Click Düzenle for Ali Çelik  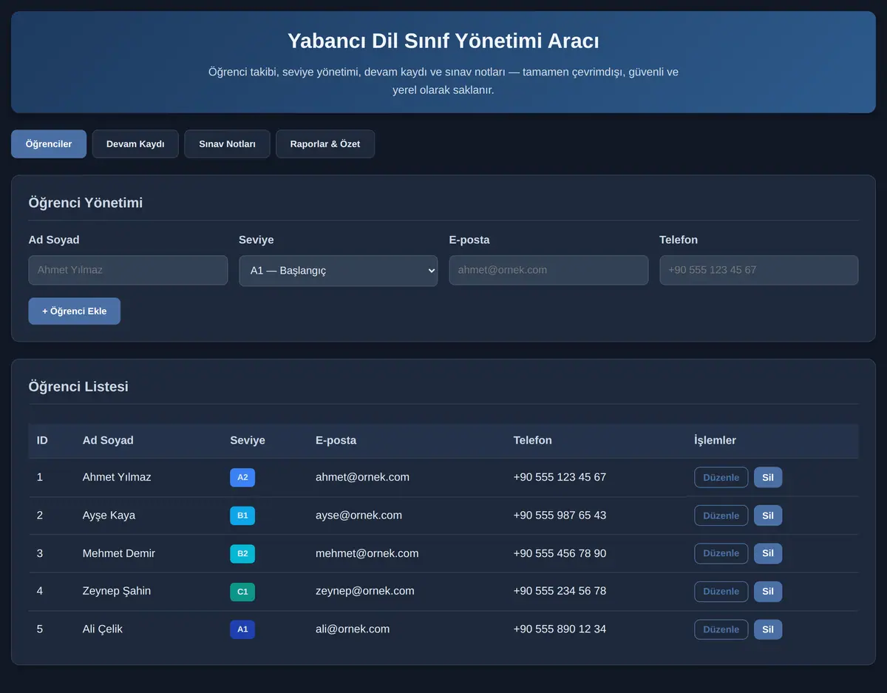pos(721,629)
